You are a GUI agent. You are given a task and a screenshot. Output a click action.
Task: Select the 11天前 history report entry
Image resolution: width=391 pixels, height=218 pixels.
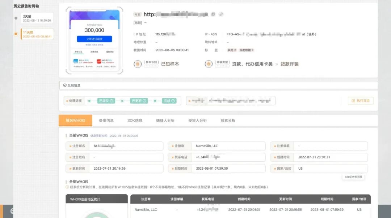pos(37,34)
